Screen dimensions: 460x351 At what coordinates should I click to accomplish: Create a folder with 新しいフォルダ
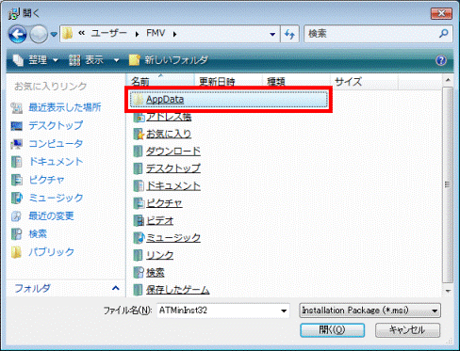pos(169,59)
